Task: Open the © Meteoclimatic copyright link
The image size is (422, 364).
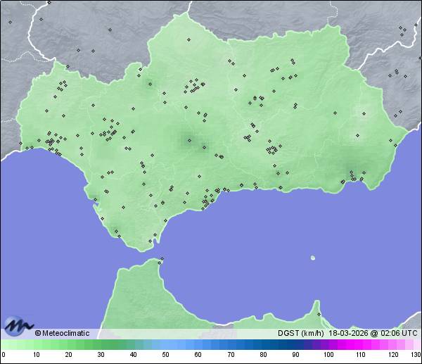Action: 62,333
